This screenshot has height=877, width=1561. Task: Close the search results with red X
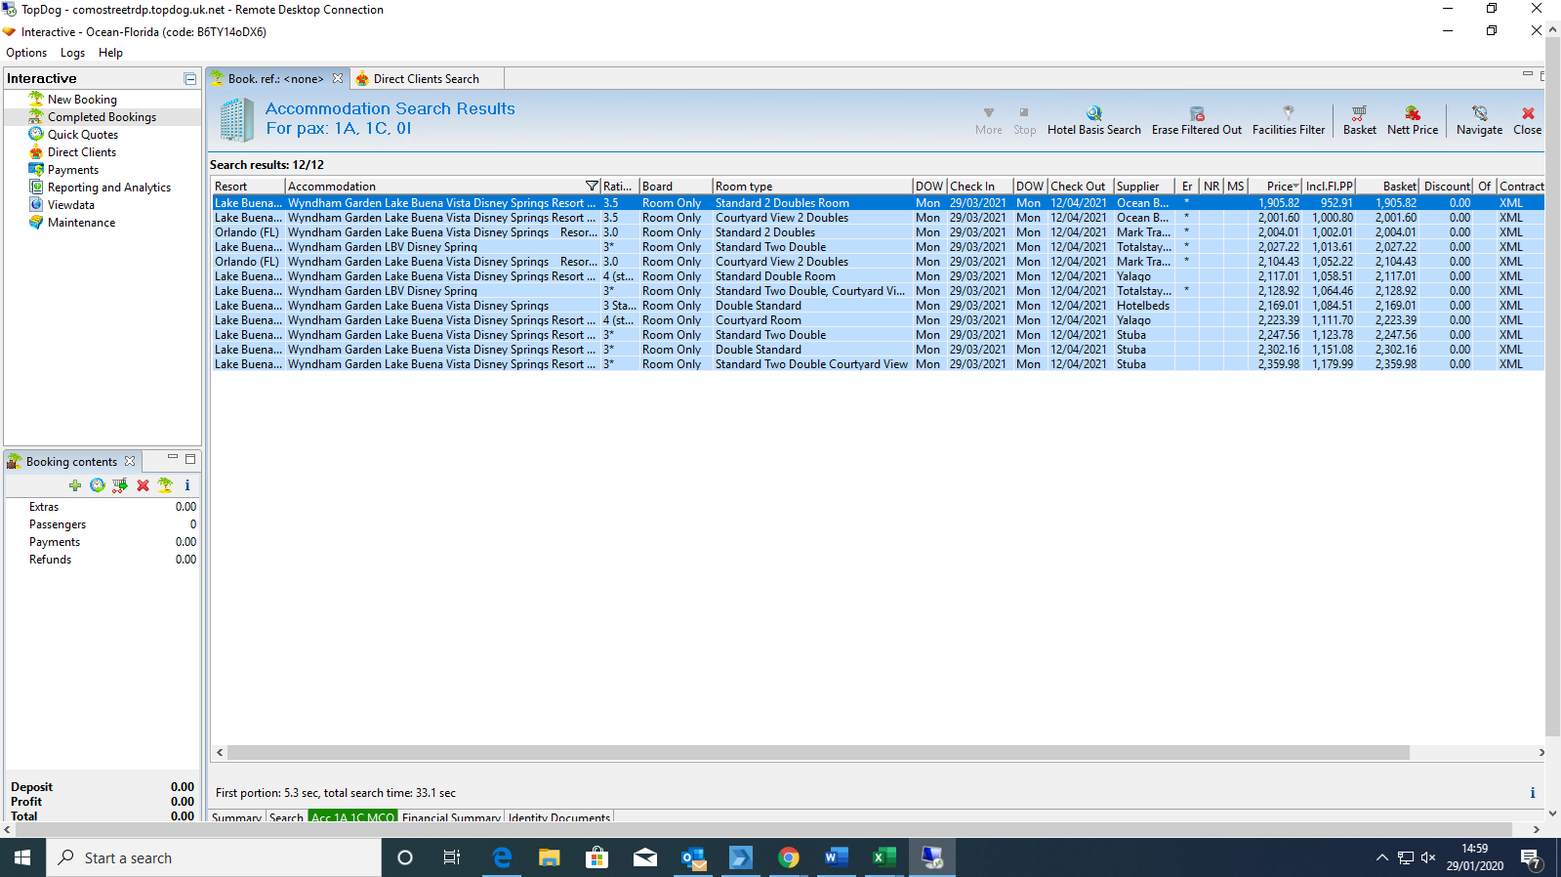pos(1528,113)
